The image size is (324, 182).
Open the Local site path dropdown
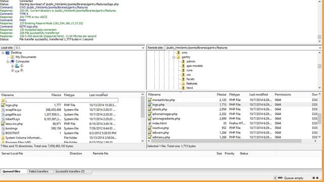[143, 48]
